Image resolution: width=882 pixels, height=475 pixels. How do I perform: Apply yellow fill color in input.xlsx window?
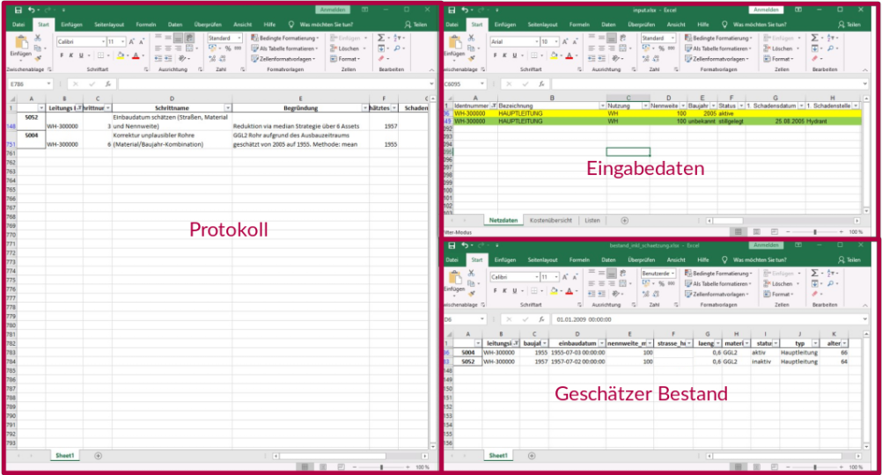(x=554, y=55)
